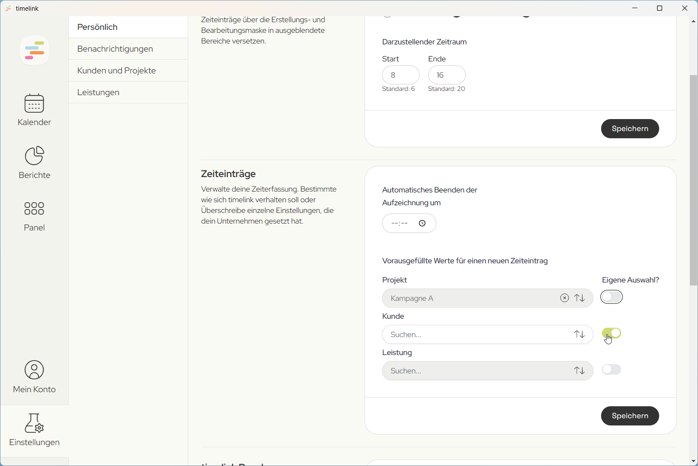Save the Zeitraum settings with Speichern
Image resolution: width=698 pixels, height=466 pixels.
630,128
